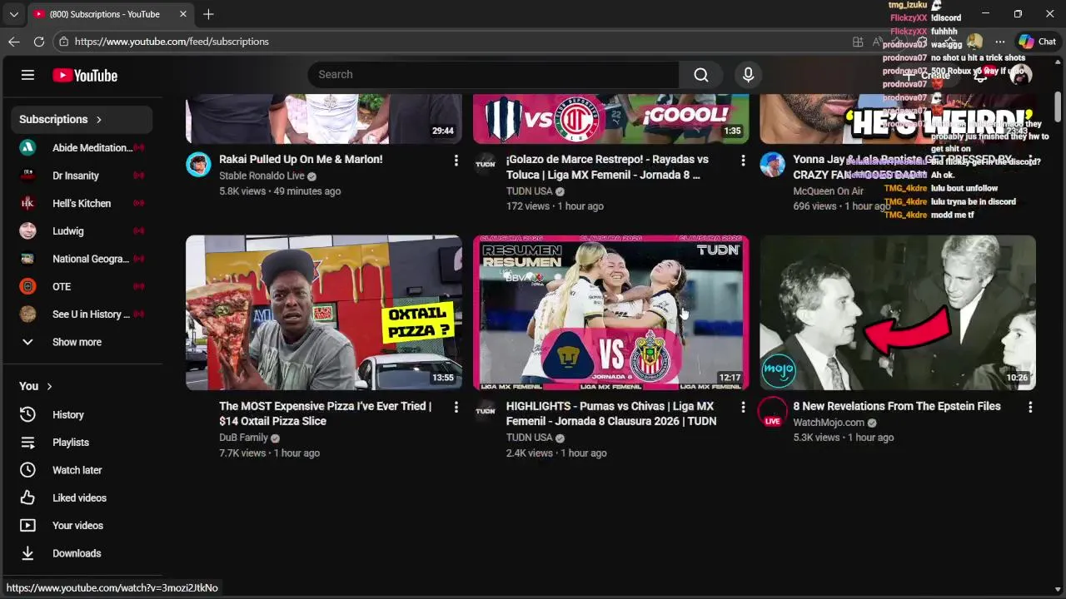The image size is (1066, 599).
Task: Open options menu for Golazo de Marce video
Action: [743, 160]
